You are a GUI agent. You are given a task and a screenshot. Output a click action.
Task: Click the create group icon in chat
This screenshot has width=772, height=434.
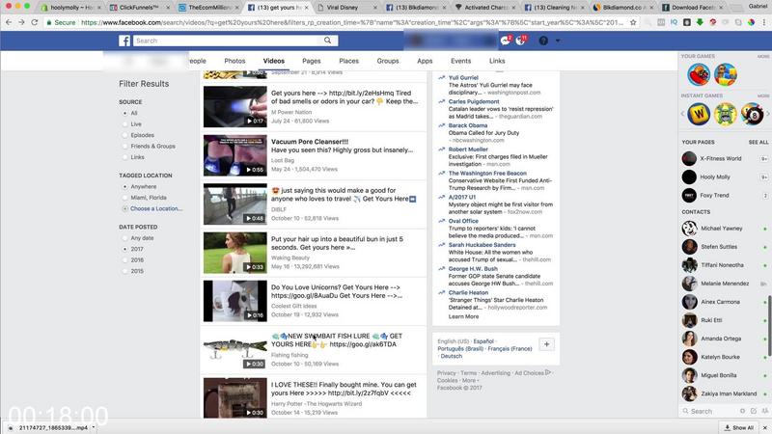[764, 411]
